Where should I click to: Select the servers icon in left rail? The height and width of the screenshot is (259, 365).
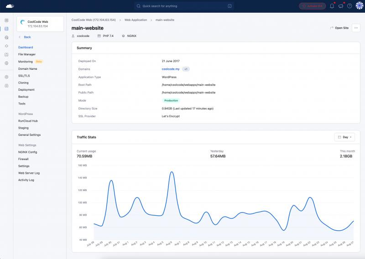tap(6, 29)
